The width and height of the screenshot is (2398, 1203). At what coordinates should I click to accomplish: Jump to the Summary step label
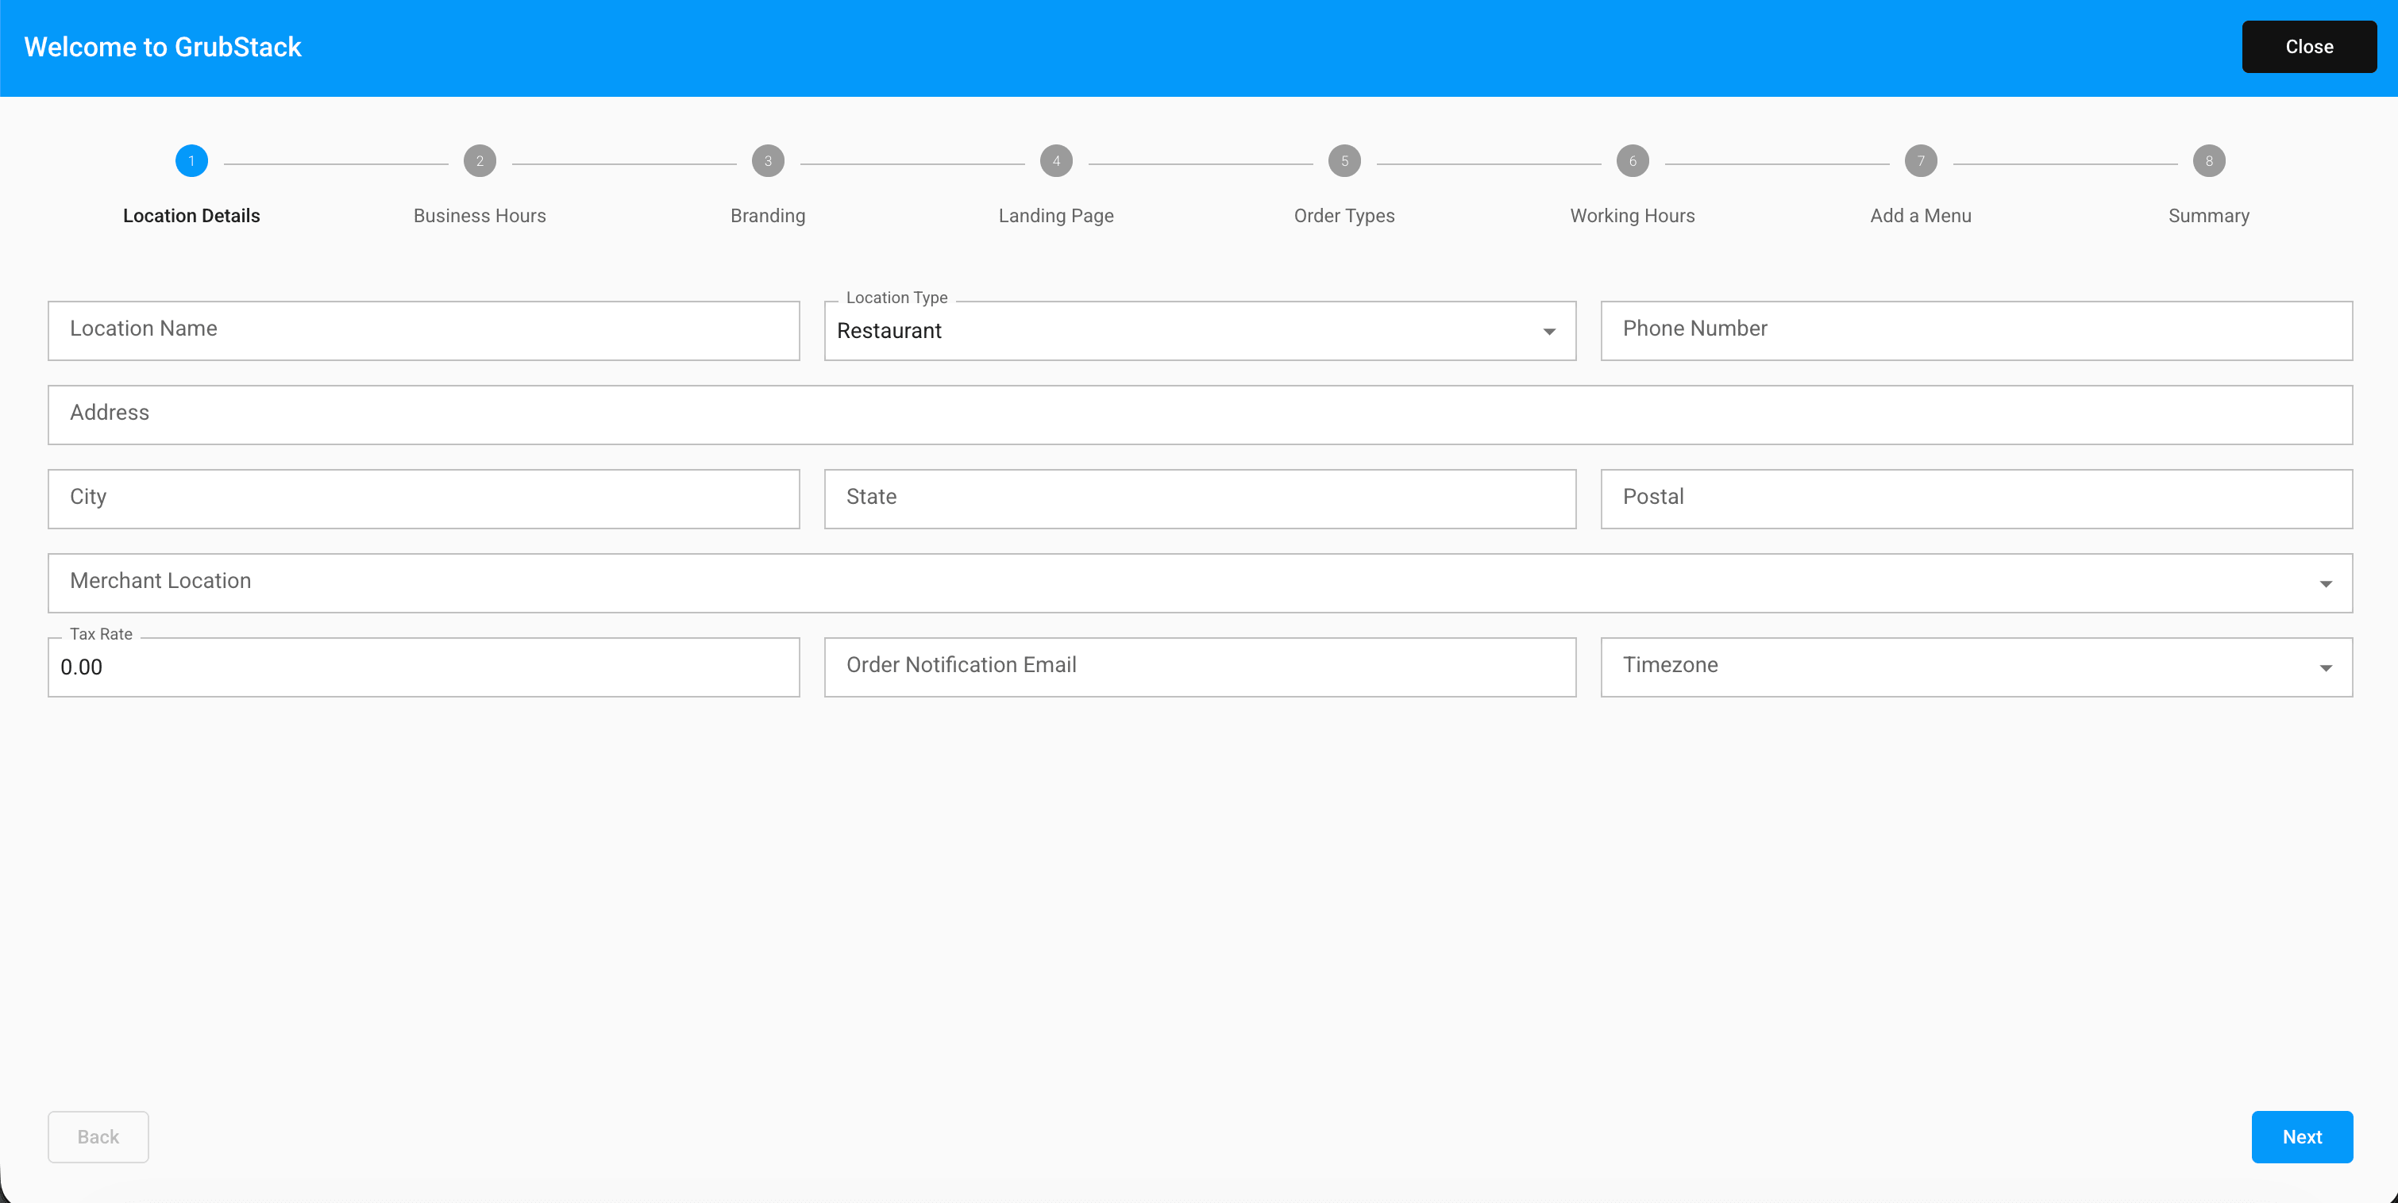pyautogui.click(x=2209, y=216)
